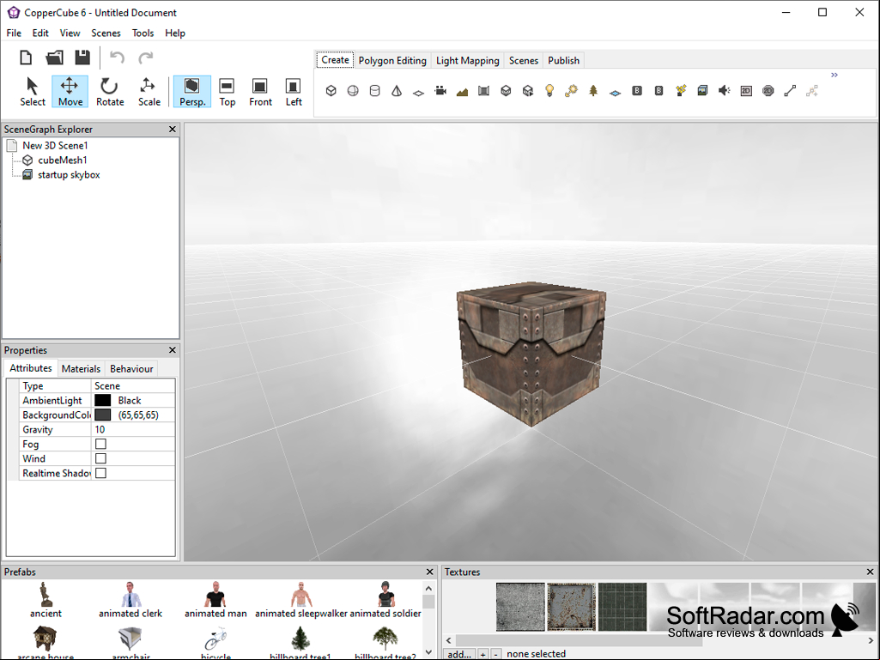880x660 pixels.
Task: Insert a cylinder mesh
Action: pos(375,90)
